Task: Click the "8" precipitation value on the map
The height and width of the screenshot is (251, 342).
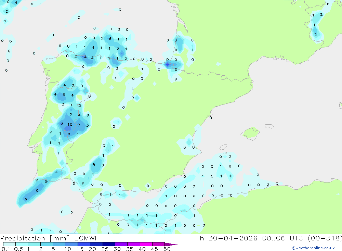Action: (x=69, y=134)
